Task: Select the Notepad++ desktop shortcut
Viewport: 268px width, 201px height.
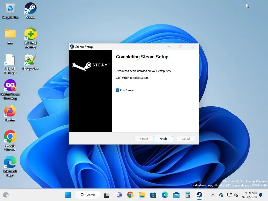Action: point(30,62)
